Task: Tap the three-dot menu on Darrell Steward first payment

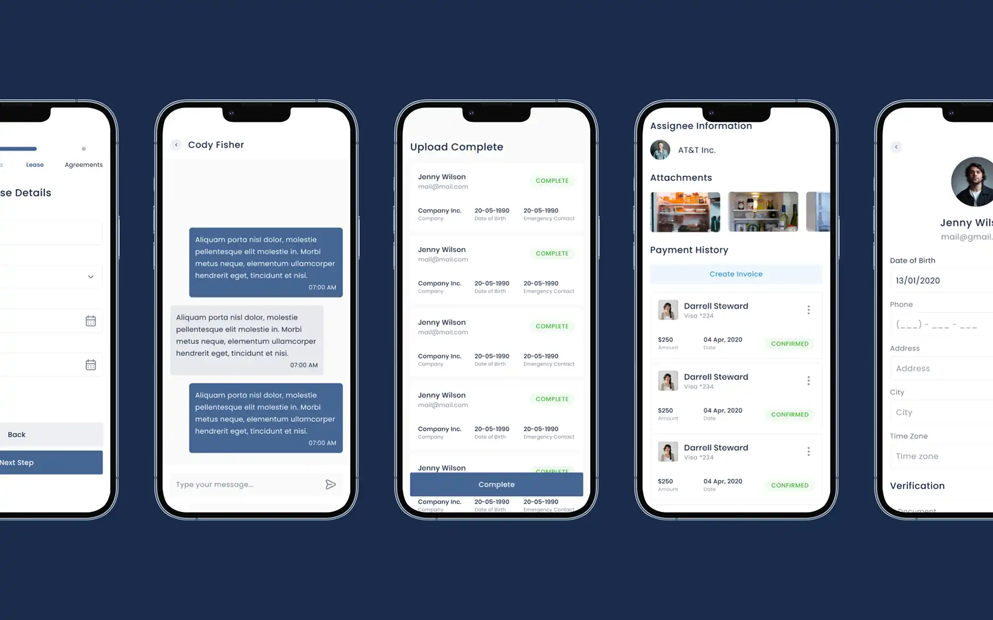Action: click(808, 309)
